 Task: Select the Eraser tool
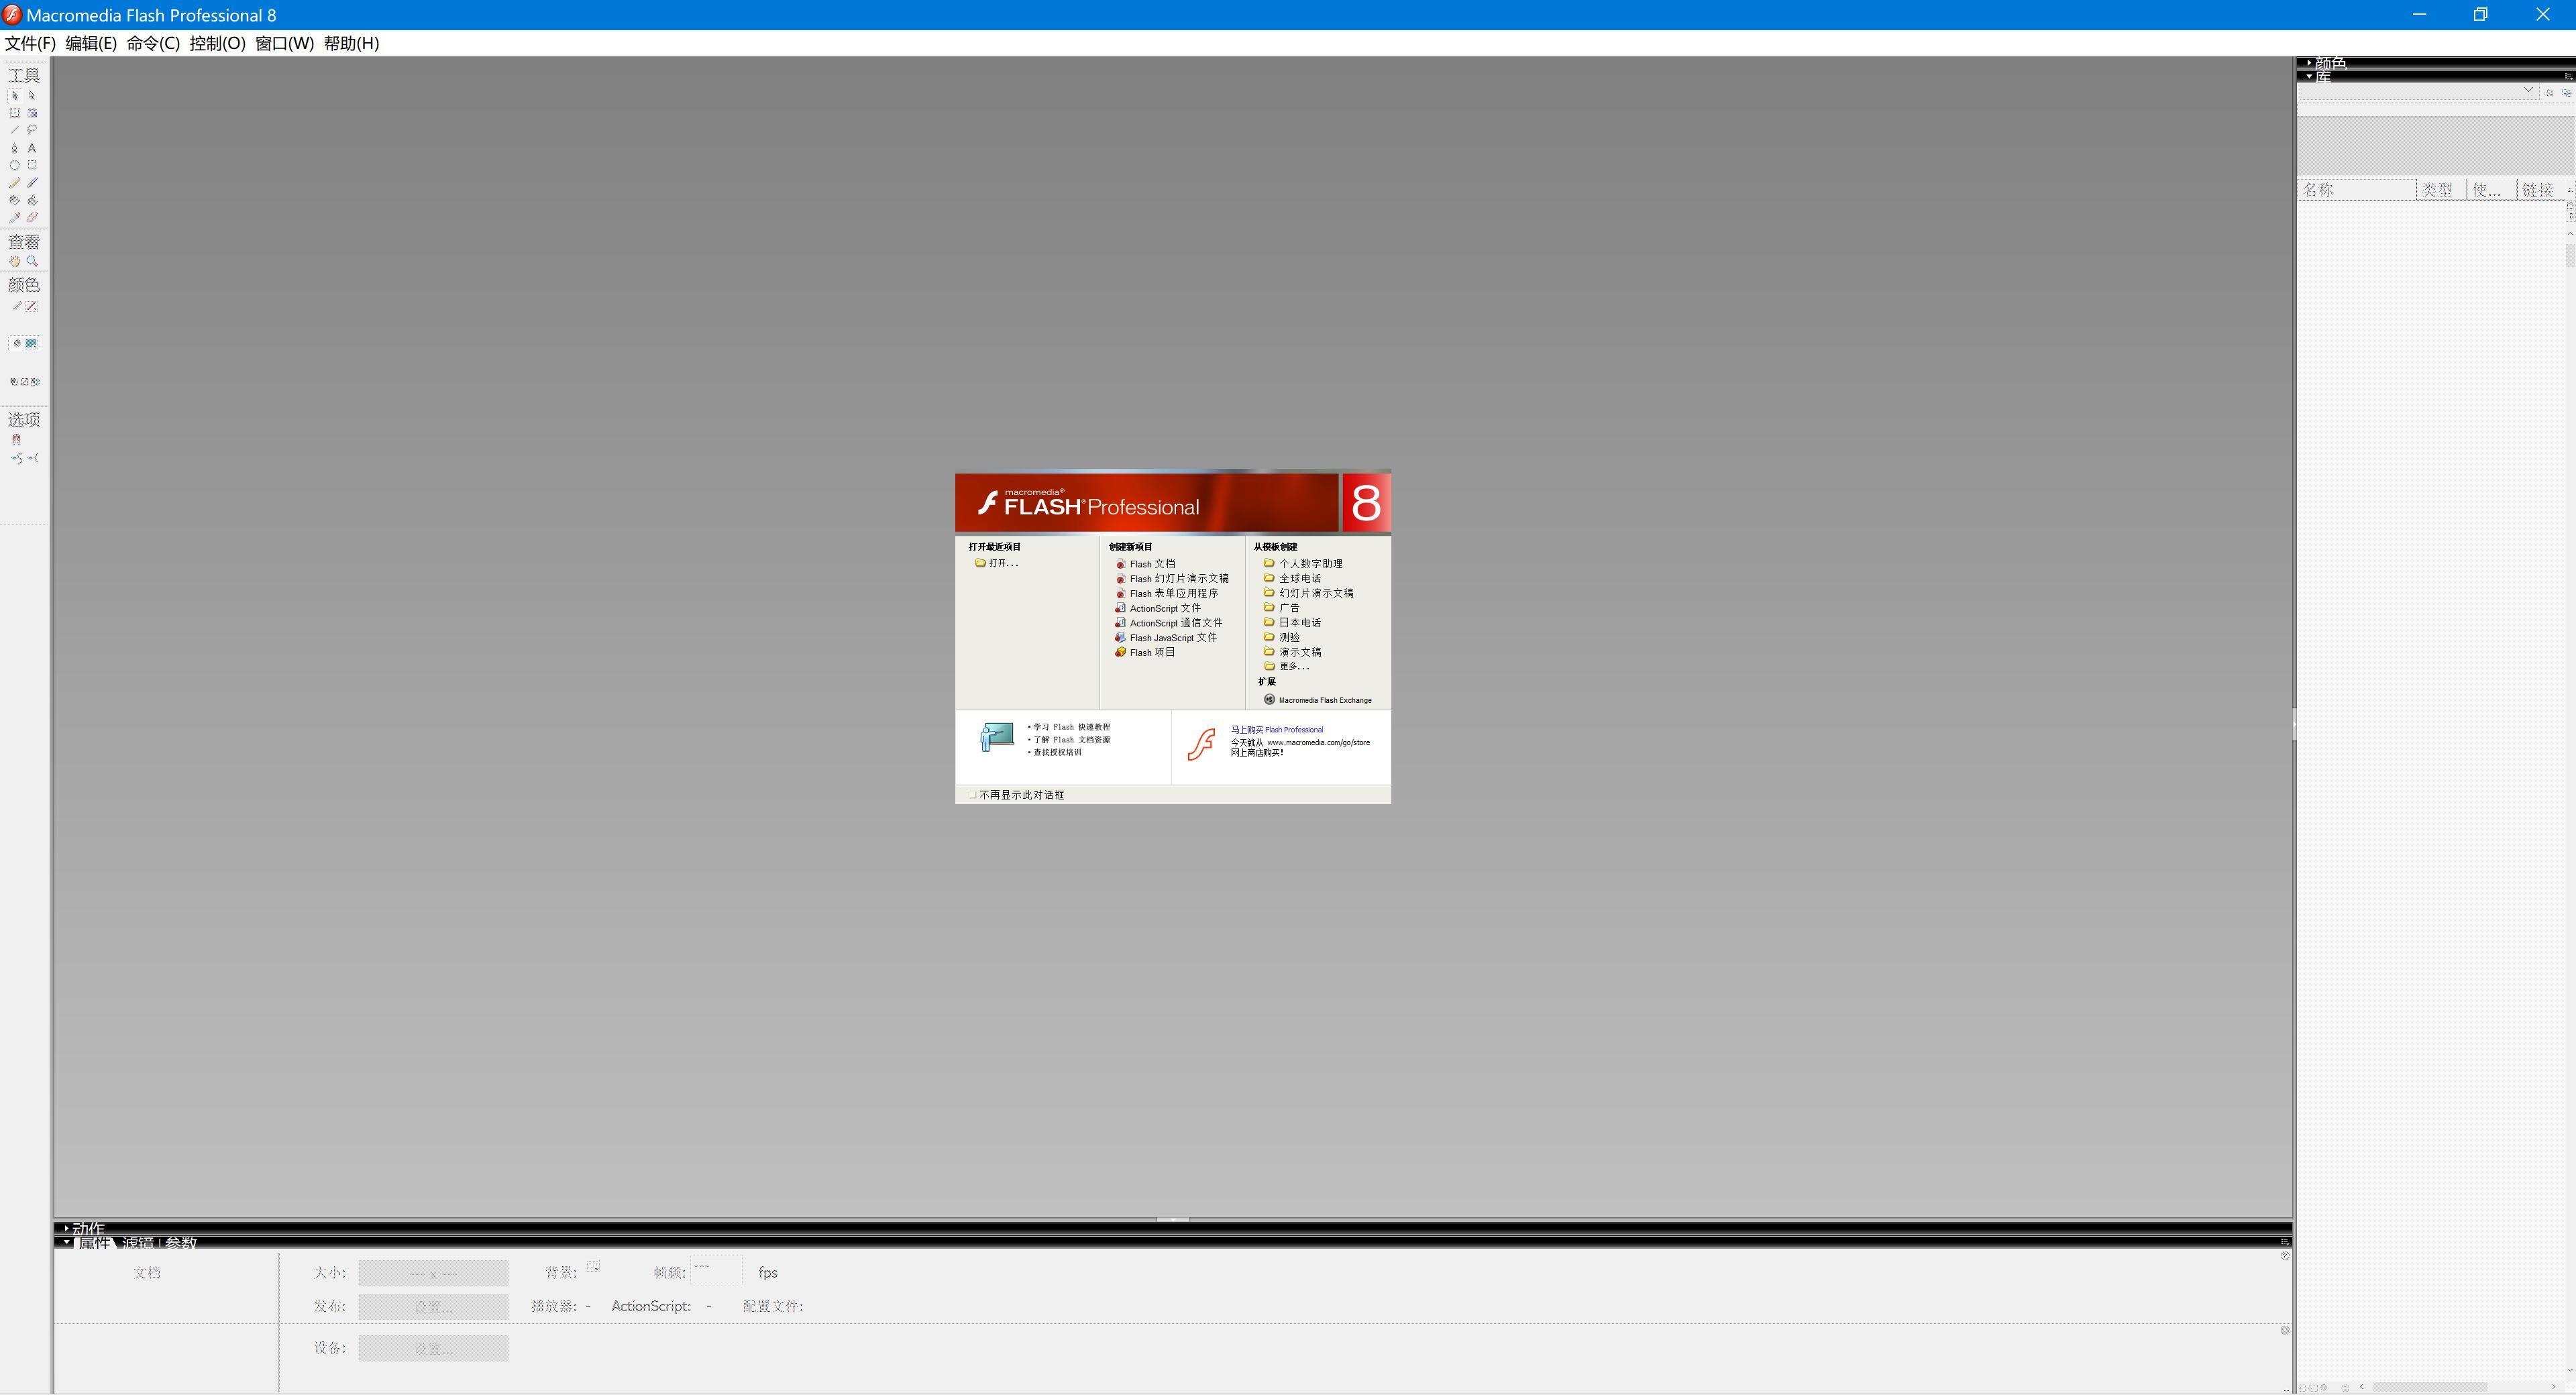click(31, 217)
